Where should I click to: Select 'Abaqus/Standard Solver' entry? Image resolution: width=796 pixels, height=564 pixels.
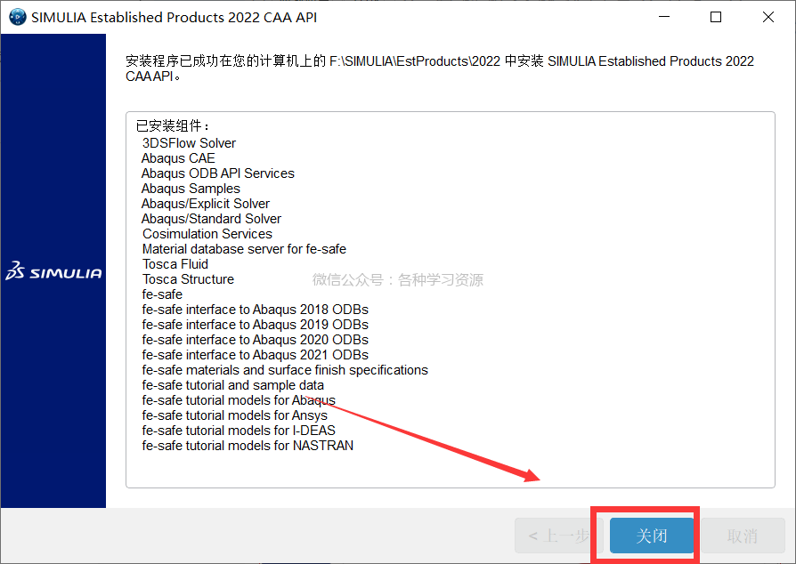[211, 219]
